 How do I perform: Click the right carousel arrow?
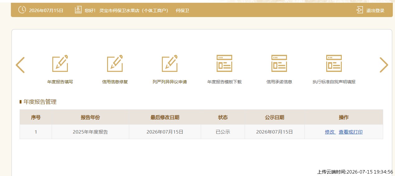(x=384, y=65)
